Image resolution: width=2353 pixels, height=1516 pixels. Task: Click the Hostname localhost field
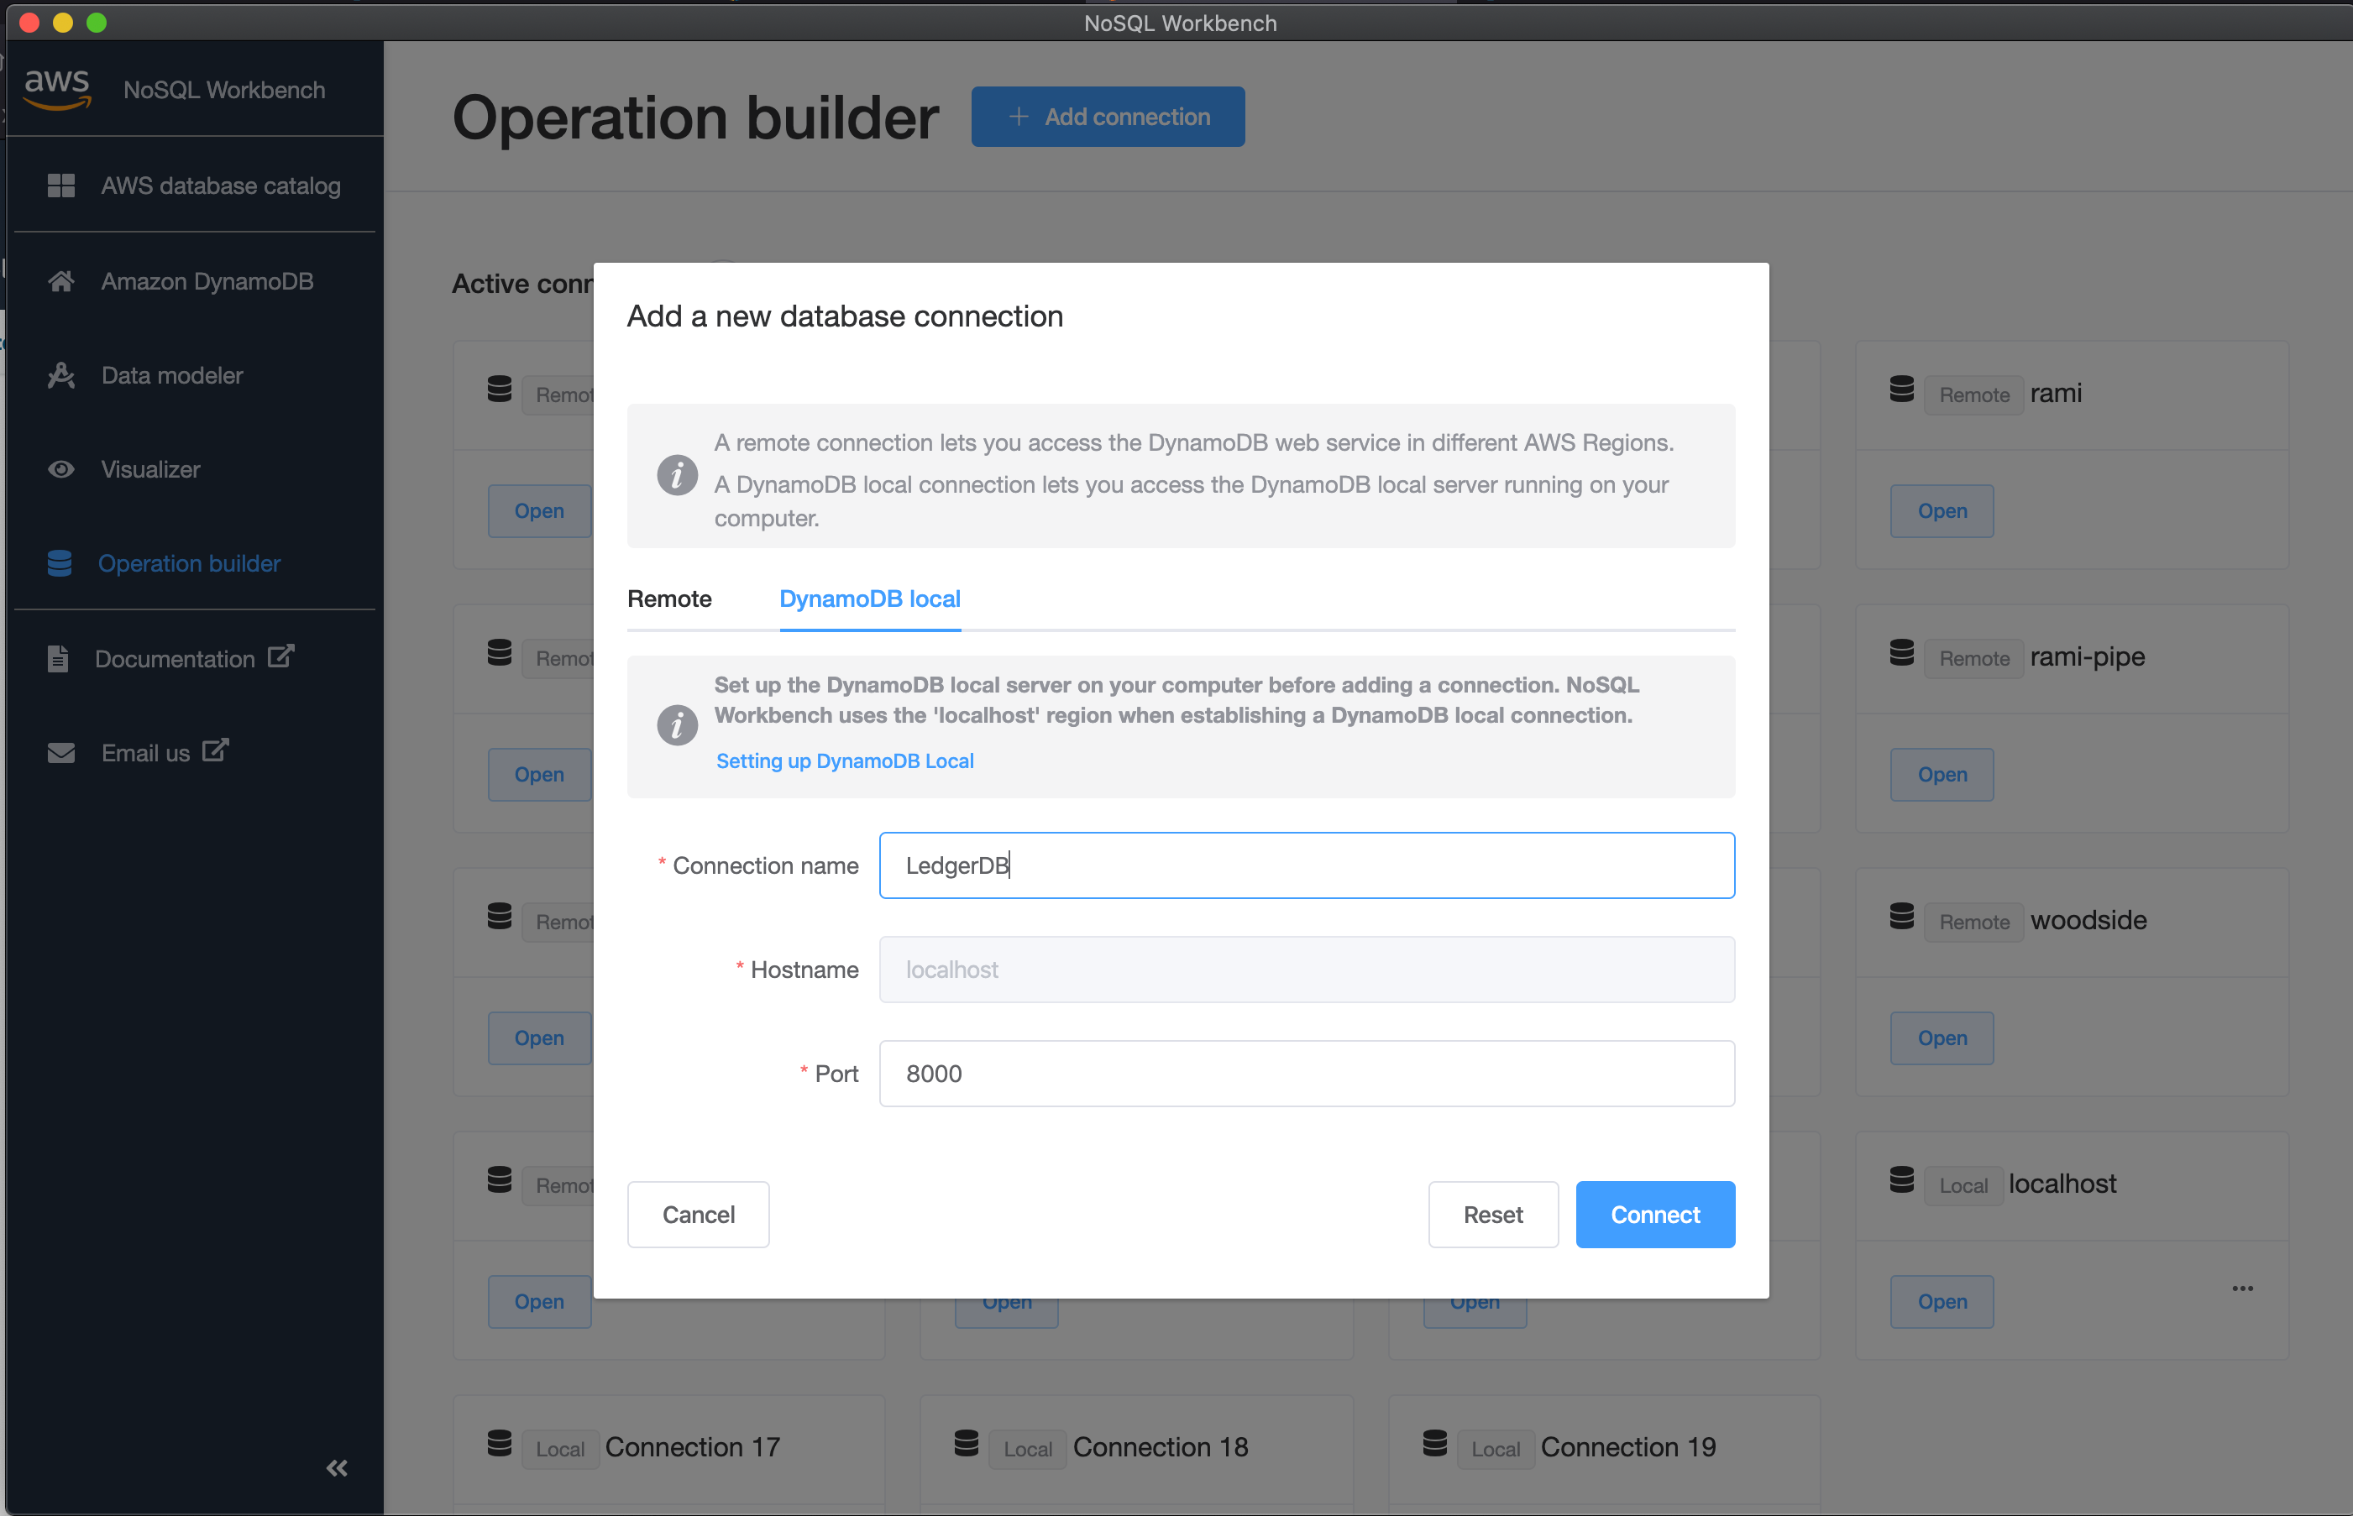(1307, 970)
